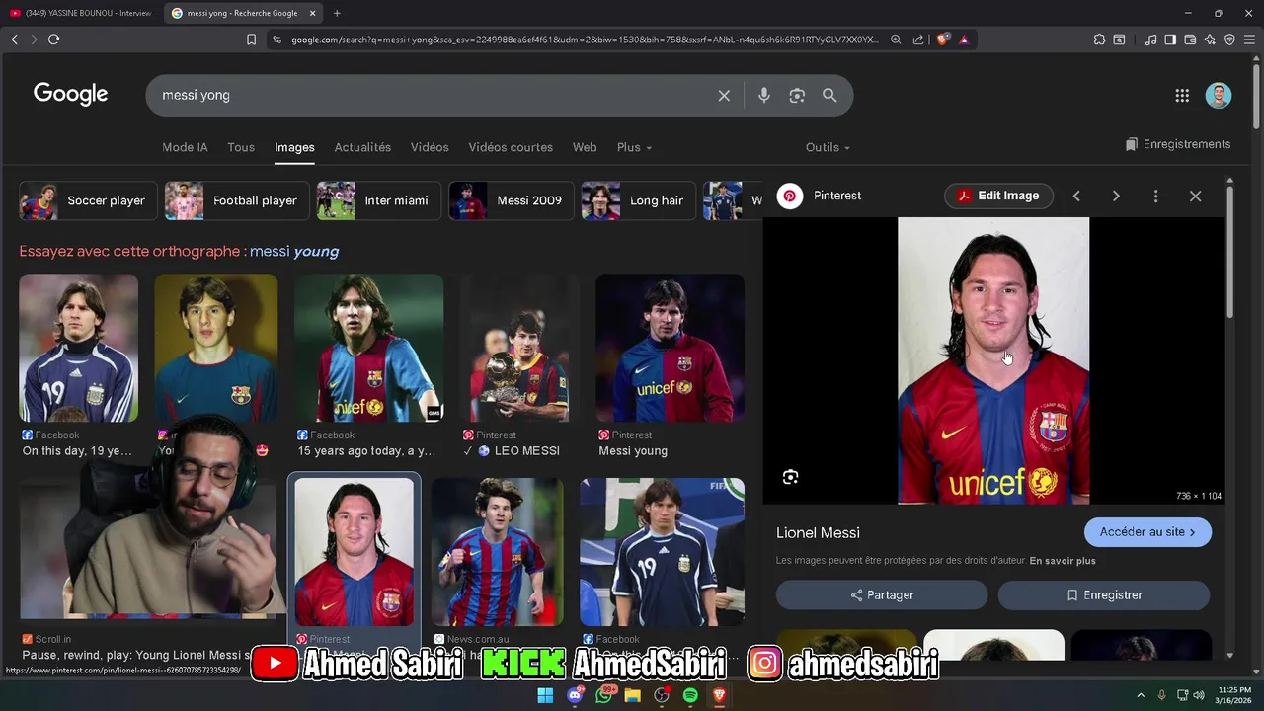Reload the page with the refresh icon
The image size is (1264, 711).
(53, 39)
